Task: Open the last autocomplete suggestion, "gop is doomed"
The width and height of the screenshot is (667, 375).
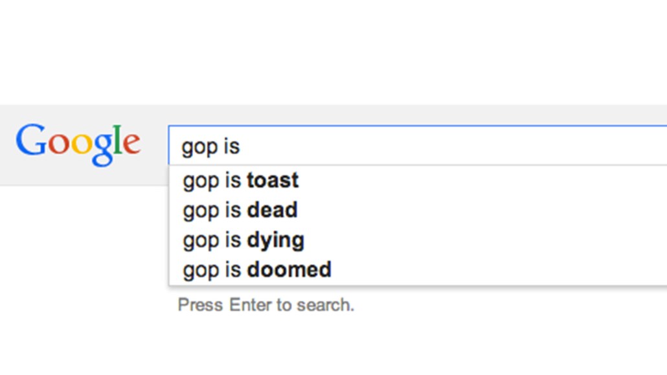Action: 257,269
